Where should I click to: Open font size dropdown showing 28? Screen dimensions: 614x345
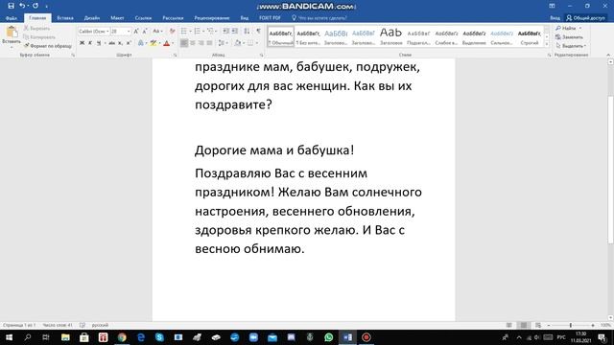(x=121, y=31)
